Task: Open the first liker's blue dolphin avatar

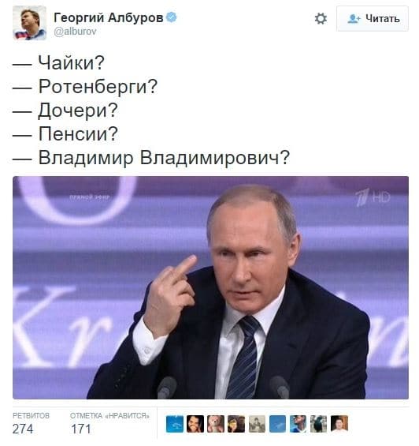Action: 175,424
